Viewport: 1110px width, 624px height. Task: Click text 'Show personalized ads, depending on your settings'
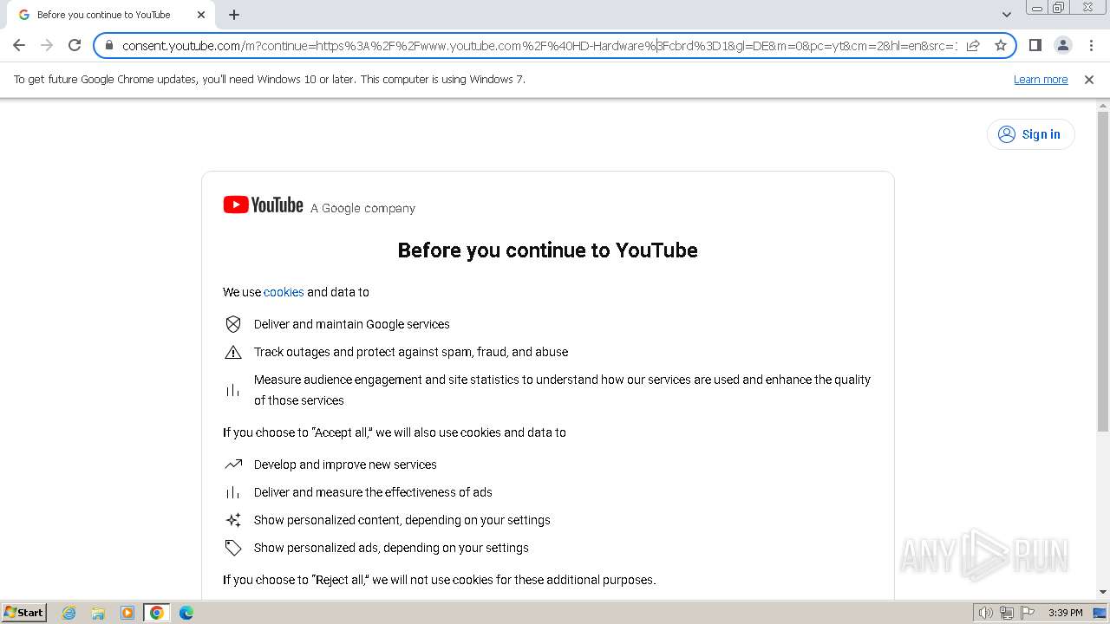[391, 548]
